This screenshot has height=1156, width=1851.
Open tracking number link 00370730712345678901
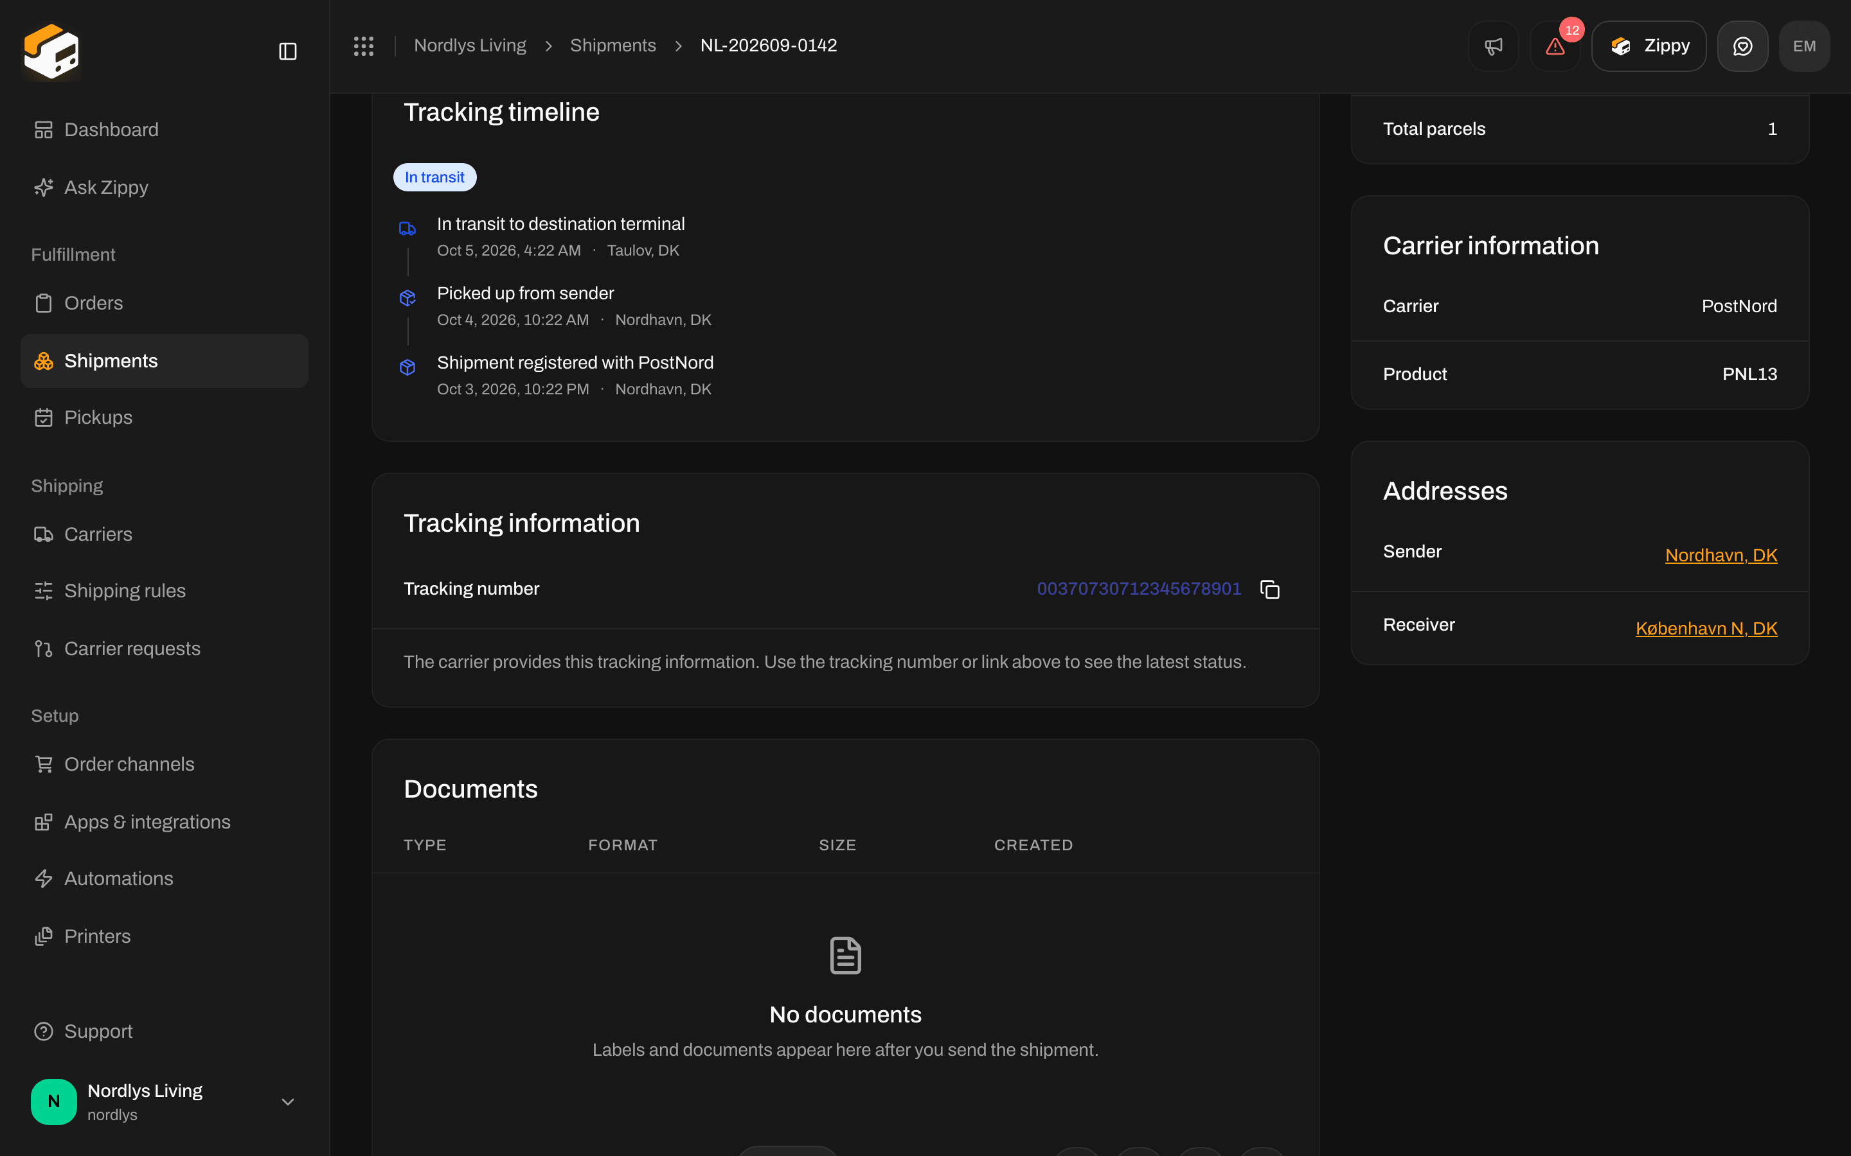pyautogui.click(x=1139, y=589)
